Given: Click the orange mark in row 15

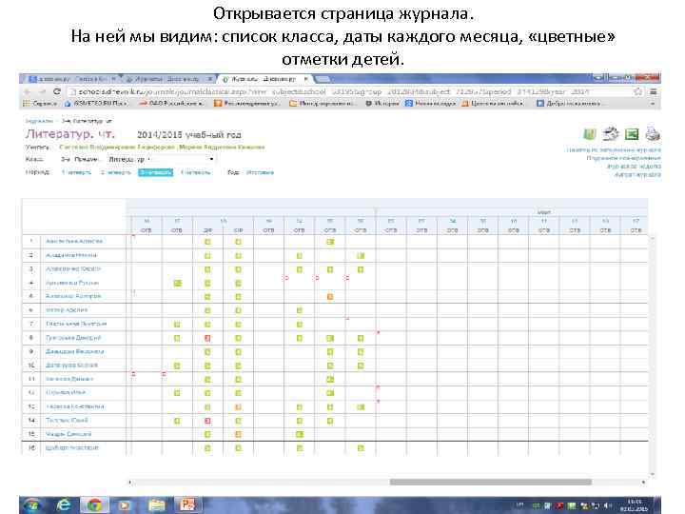Looking at the screenshot, I should pyautogui.click(x=238, y=434).
